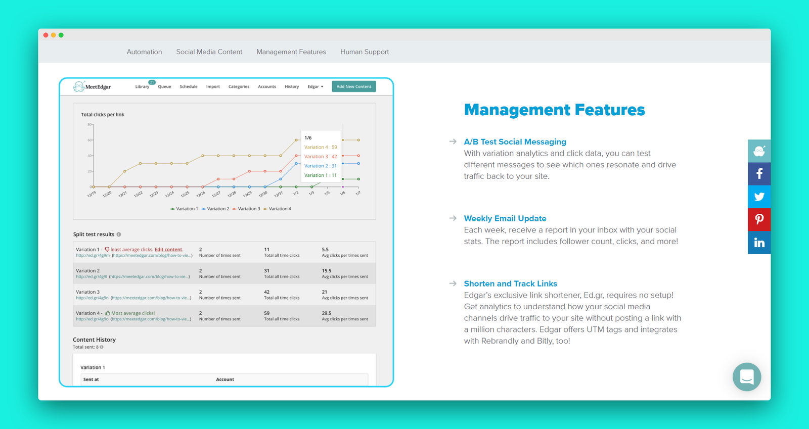Click the Account column header
Image resolution: width=809 pixels, height=429 pixels.
coord(225,379)
